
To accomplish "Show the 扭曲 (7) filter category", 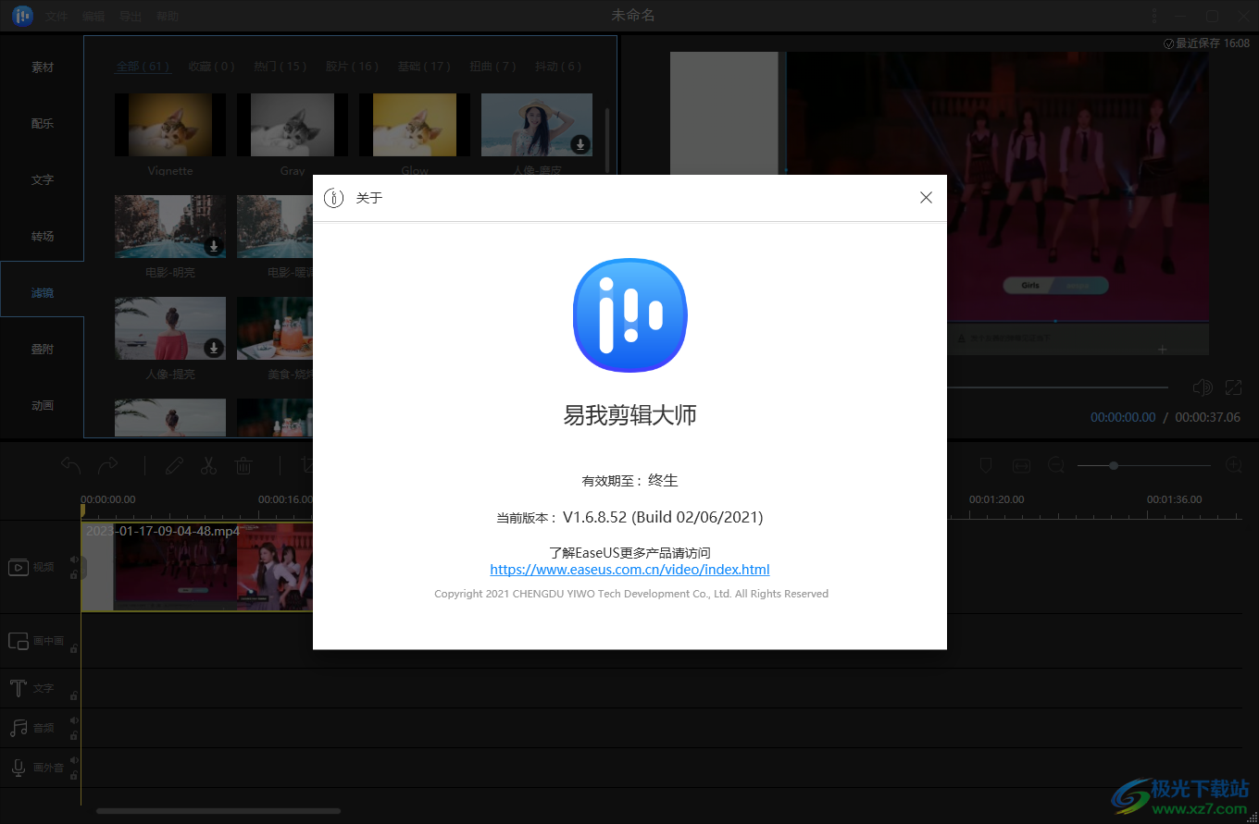I will coord(492,67).
